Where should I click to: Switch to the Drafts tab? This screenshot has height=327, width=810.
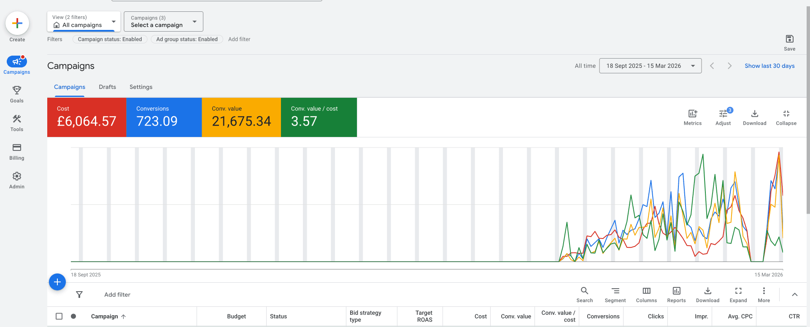tap(108, 87)
